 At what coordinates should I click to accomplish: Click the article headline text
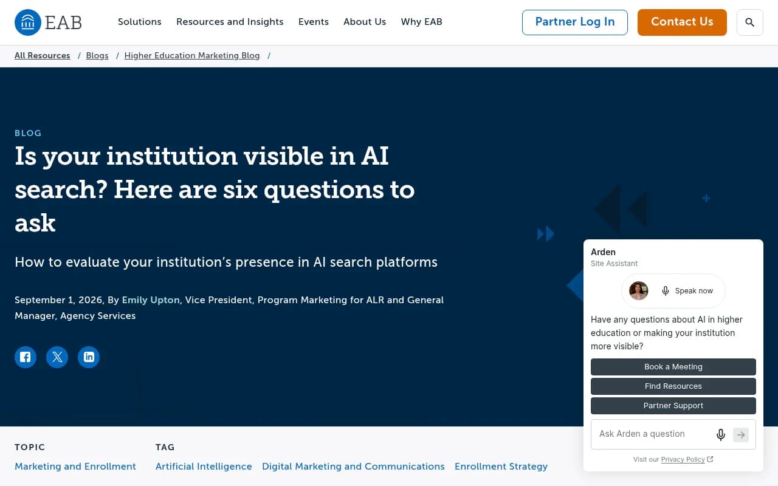tap(215, 190)
